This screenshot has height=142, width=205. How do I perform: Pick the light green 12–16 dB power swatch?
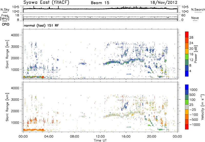(187, 57)
